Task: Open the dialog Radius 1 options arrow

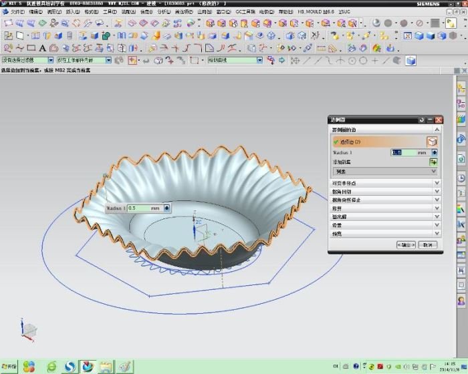Action: [435, 152]
